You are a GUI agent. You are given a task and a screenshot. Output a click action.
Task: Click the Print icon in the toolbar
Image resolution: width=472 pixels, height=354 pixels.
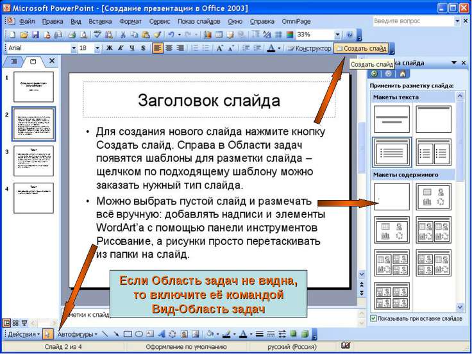[71, 35]
